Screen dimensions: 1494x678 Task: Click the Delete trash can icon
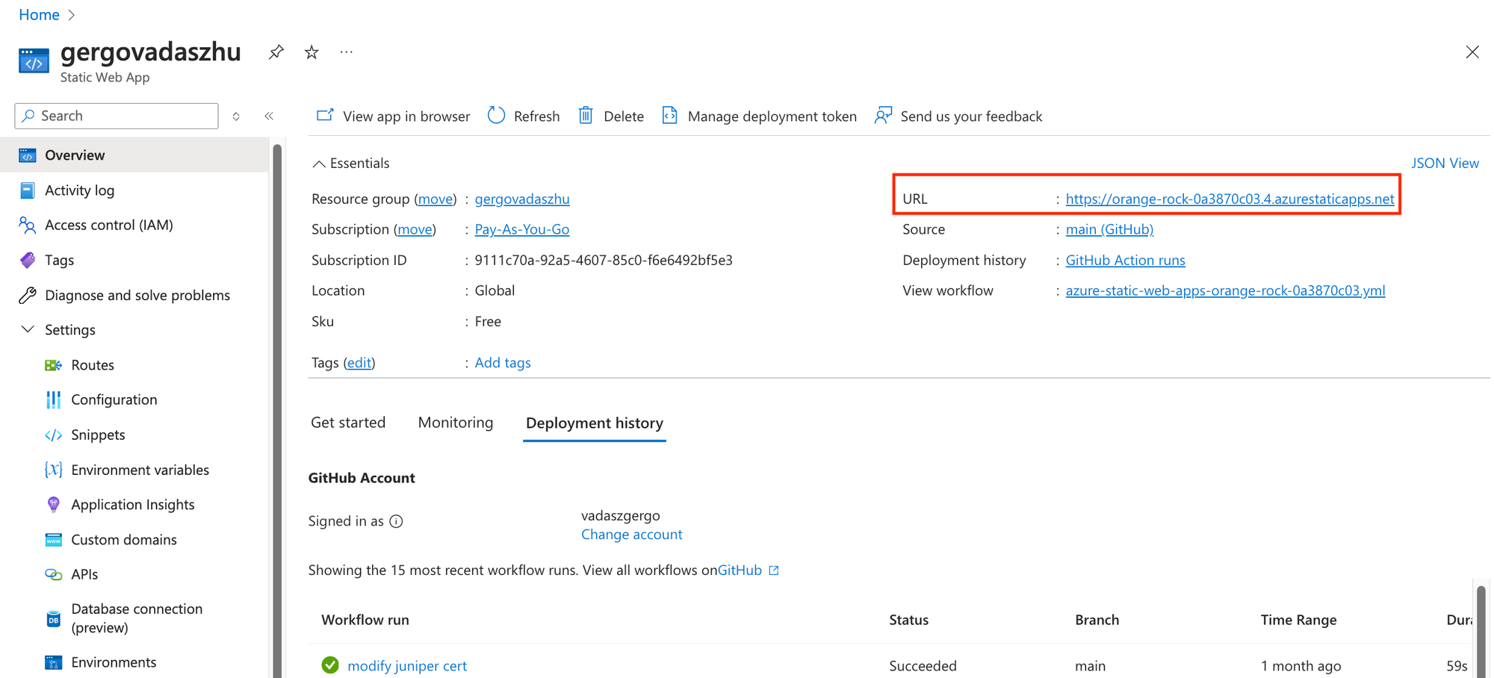(586, 116)
